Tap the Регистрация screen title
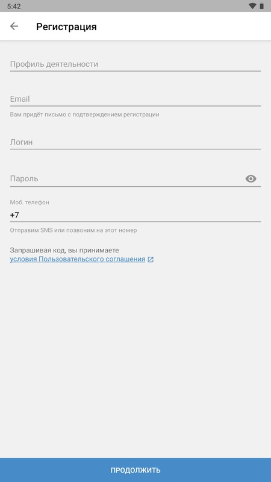The width and height of the screenshot is (271, 482). point(66,27)
